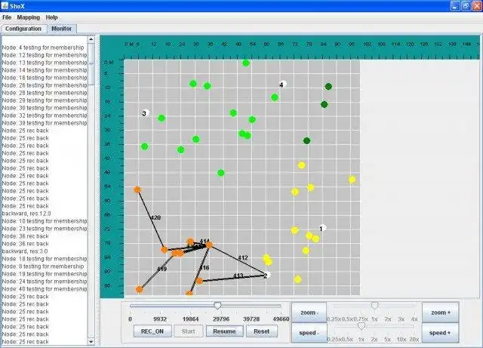The image size is (483, 348).
Task: Click white node labeled 3
Action: click(x=145, y=113)
